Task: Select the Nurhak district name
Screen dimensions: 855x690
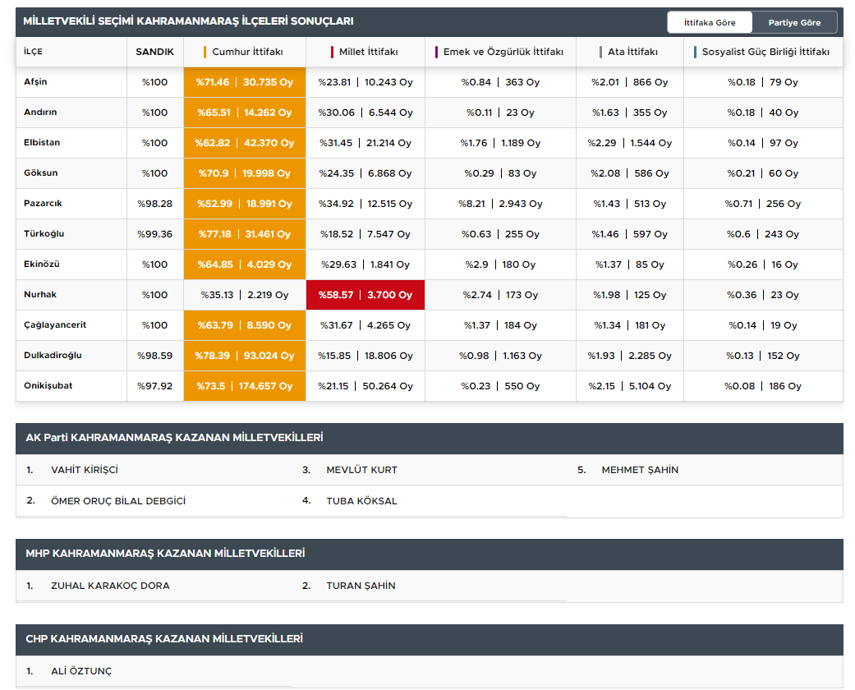Action: [40, 294]
